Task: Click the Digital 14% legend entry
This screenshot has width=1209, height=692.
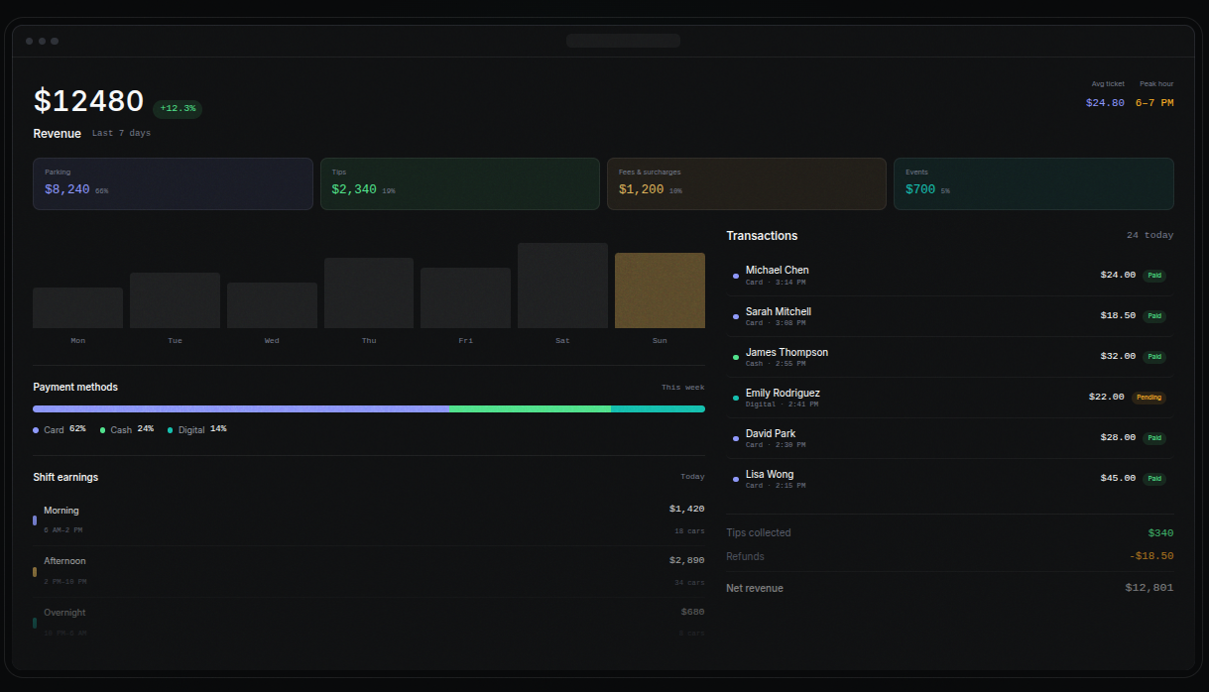Action: coord(197,429)
